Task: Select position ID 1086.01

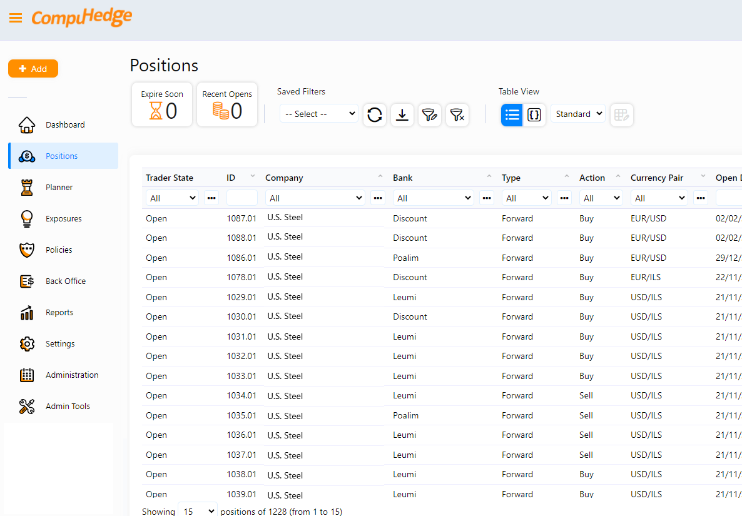Action: (241, 258)
